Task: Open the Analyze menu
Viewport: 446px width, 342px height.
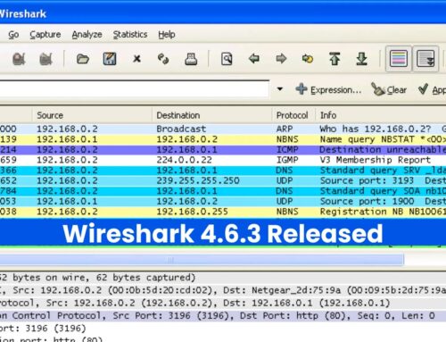Action: tap(87, 35)
